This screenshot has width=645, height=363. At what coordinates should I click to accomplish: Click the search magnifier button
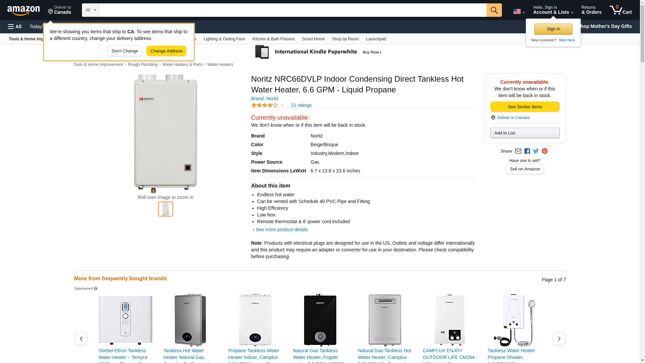494,10
